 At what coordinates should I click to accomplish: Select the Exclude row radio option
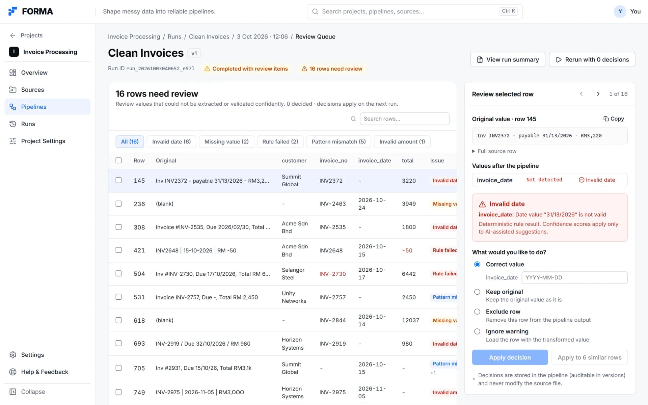pyautogui.click(x=477, y=312)
